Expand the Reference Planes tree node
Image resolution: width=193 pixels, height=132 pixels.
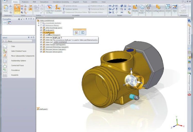click(x=38, y=25)
